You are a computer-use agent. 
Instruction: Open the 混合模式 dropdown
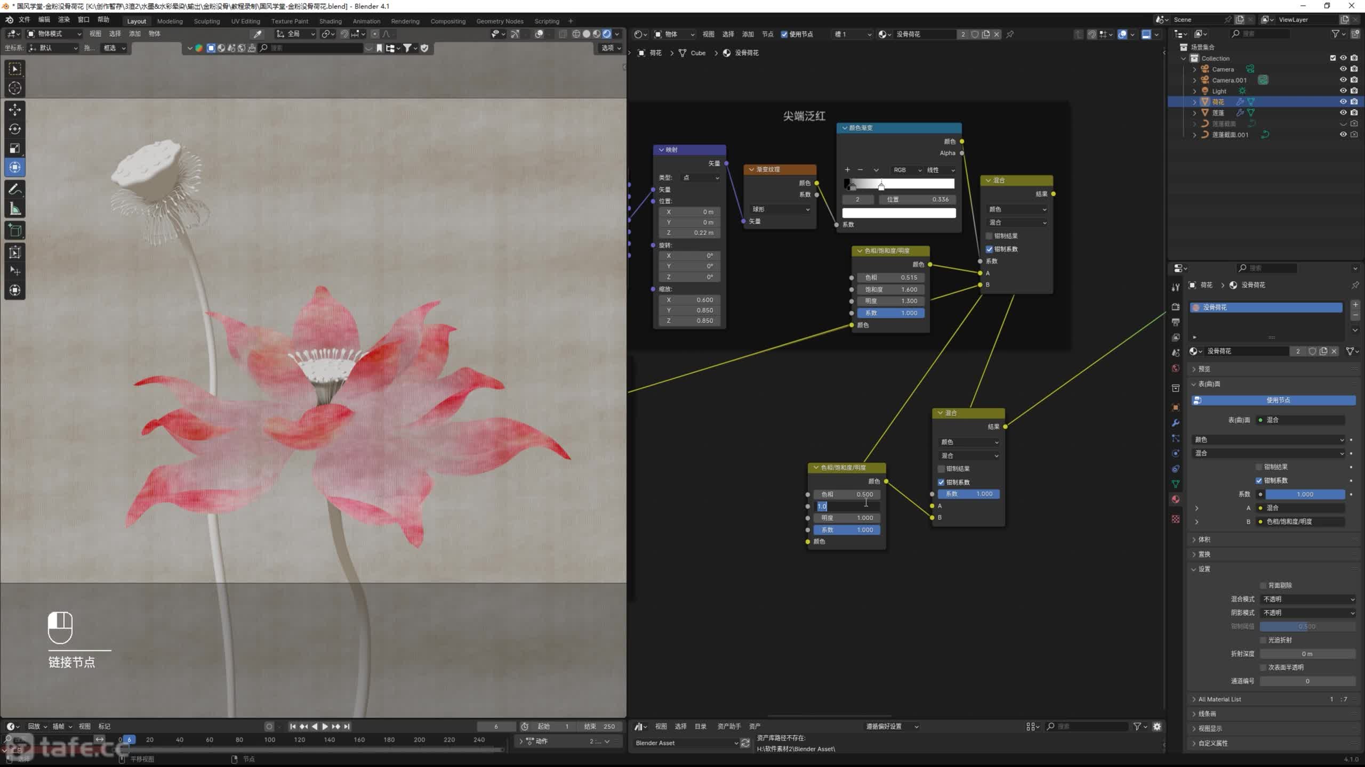click(x=1308, y=599)
